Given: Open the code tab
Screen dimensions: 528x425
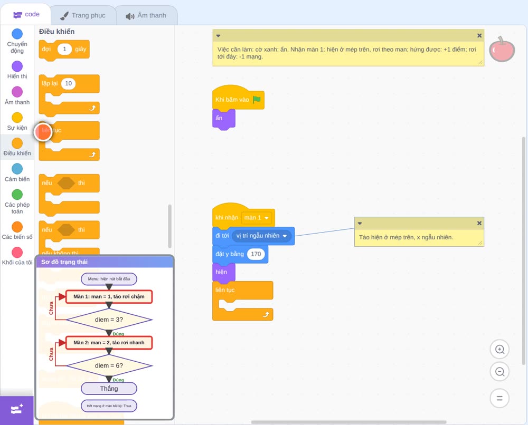Looking at the screenshot, I should 25,14.
